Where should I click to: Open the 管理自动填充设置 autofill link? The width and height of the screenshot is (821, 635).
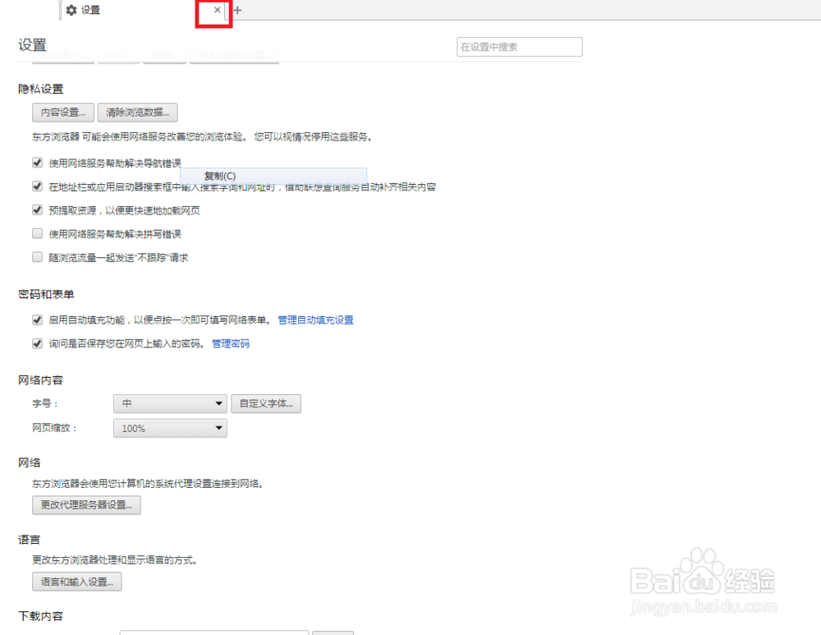315,320
